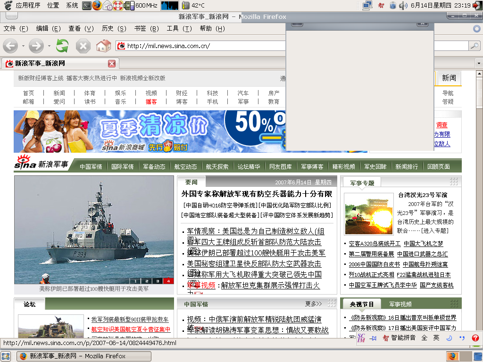The image size is (483, 362).
Task: Click the Firefox Back arrow button
Action: (10, 46)
